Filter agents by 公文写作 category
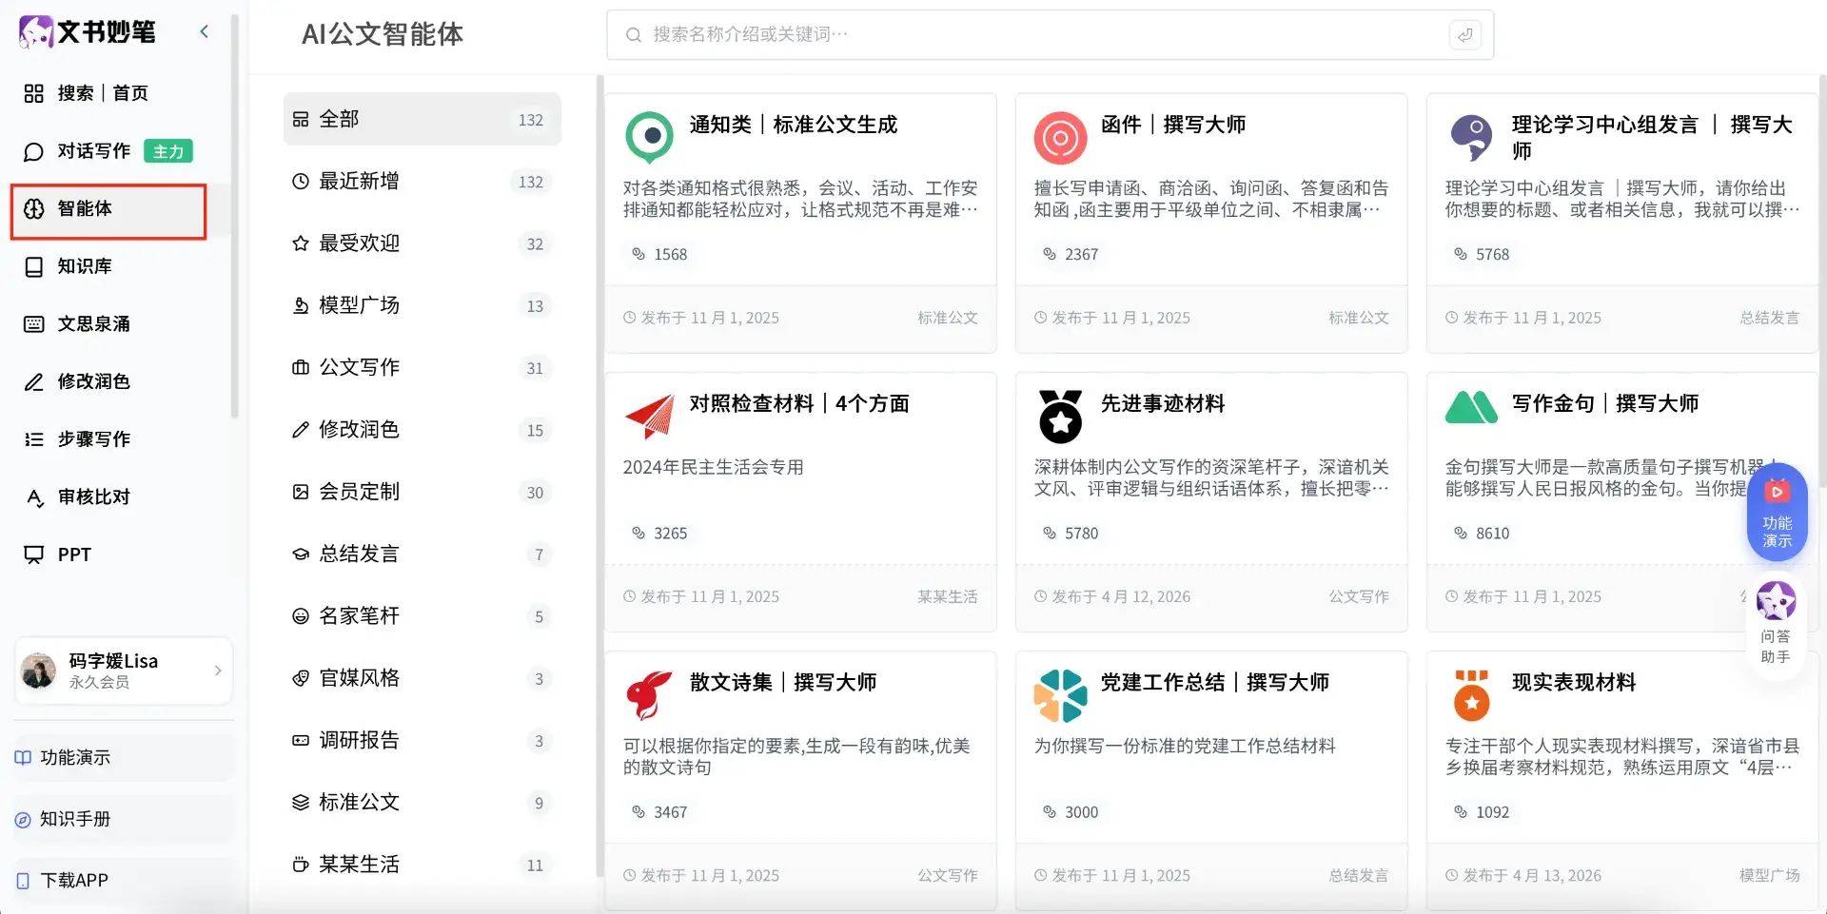 359,367
